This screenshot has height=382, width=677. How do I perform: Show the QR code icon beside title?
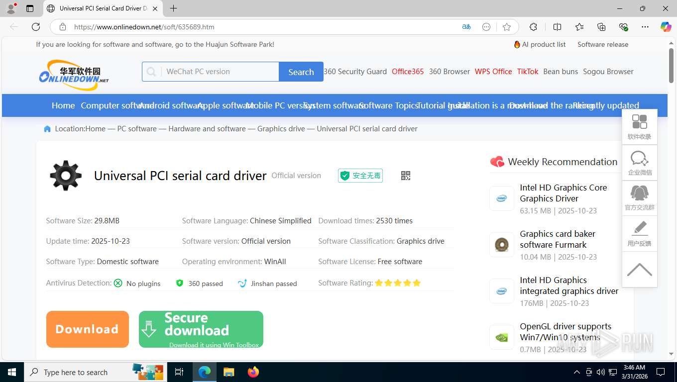(x=406, y=176)
